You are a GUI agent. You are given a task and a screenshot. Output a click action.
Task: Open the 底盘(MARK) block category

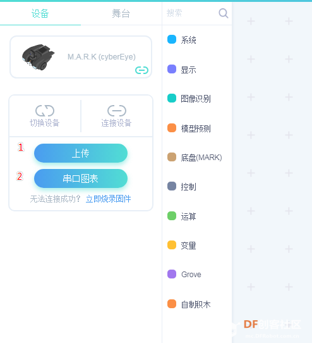click(195, 158)
